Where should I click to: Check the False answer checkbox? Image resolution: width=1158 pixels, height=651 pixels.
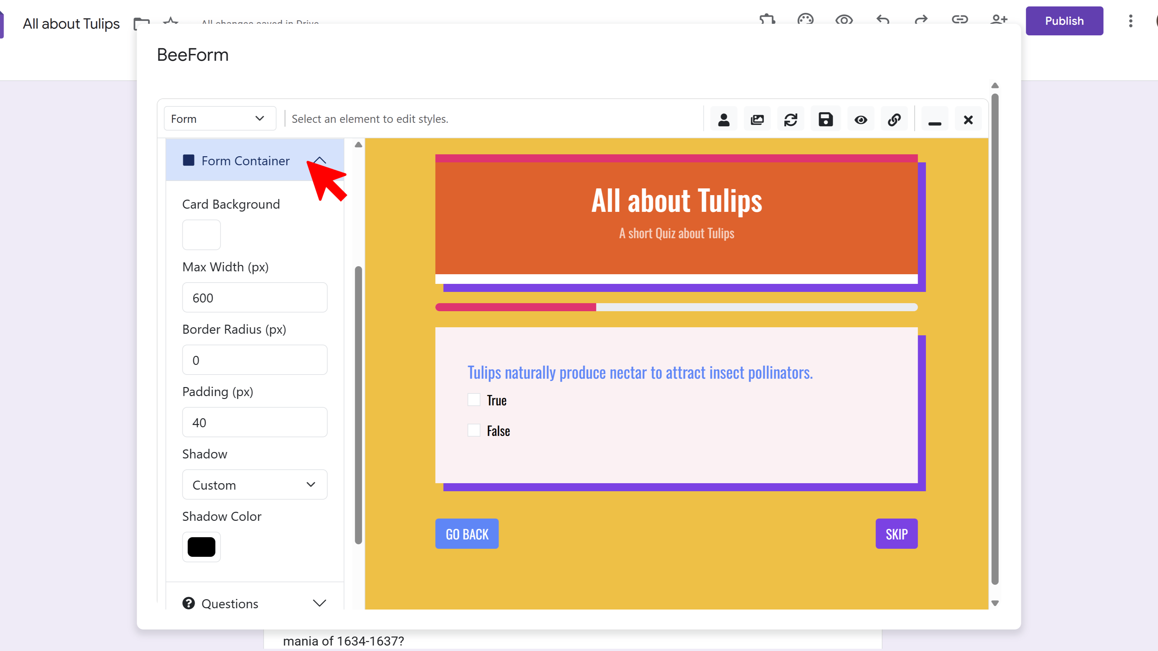pos(474,430)
